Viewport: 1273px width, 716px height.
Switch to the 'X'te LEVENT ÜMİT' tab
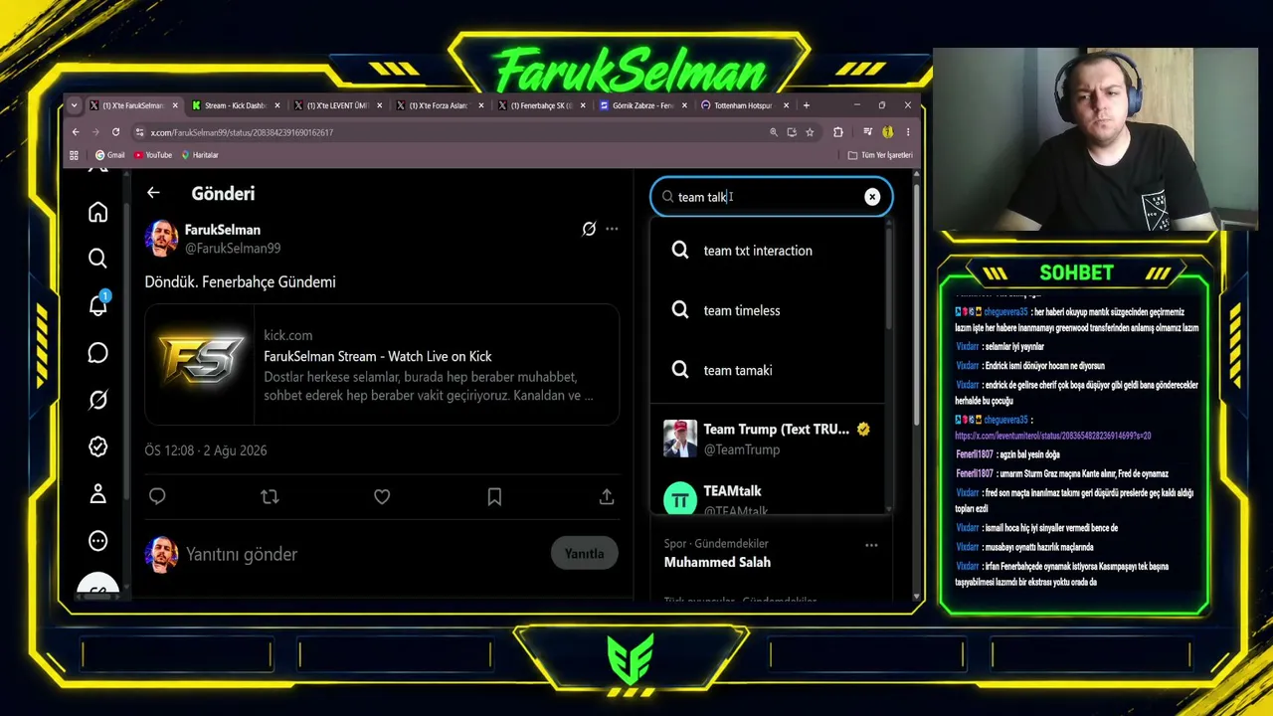click(x=338, y=105)
